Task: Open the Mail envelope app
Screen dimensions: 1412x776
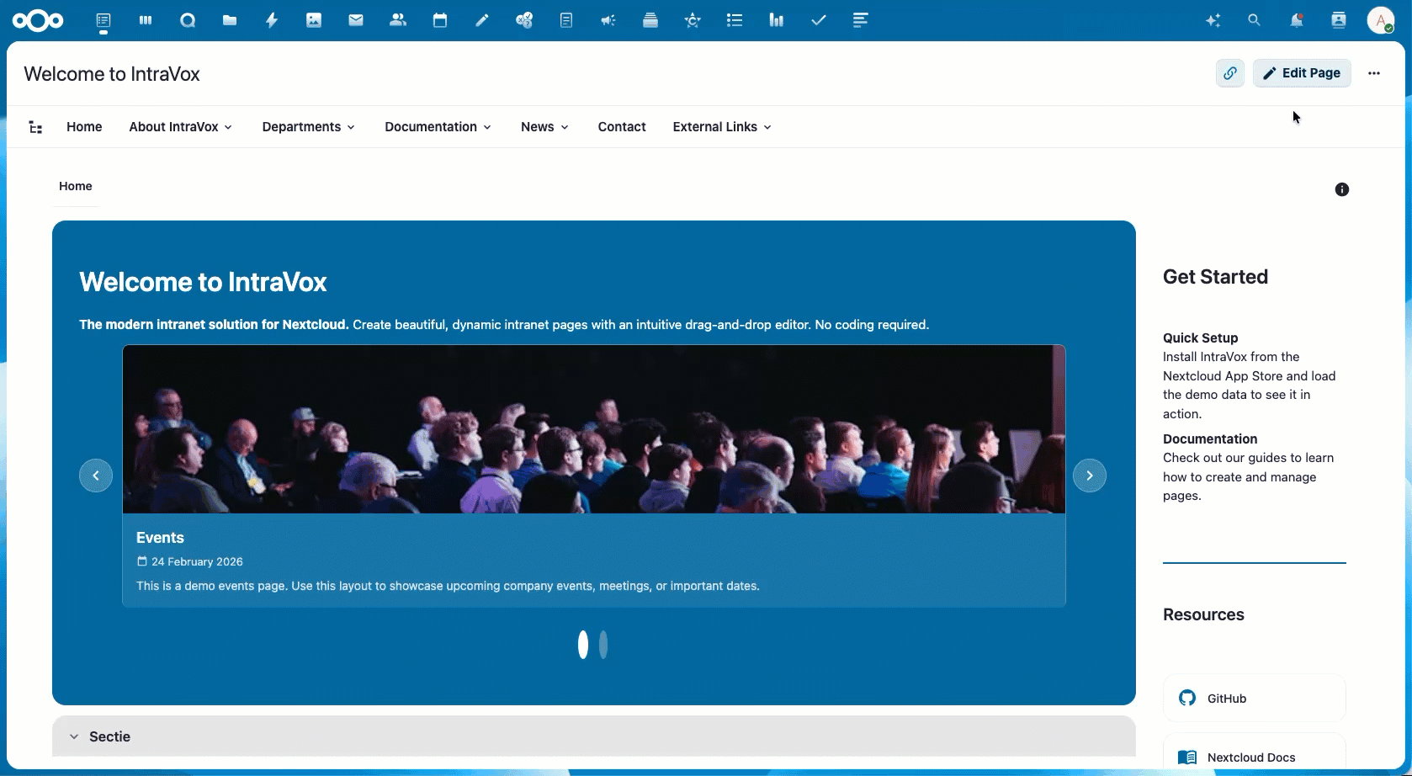Action: pos(356,20)
